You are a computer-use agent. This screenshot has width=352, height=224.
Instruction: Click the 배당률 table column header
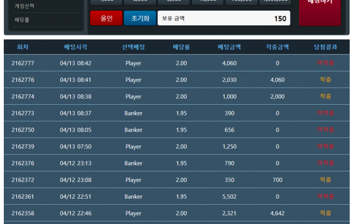(x=181, y=47)
